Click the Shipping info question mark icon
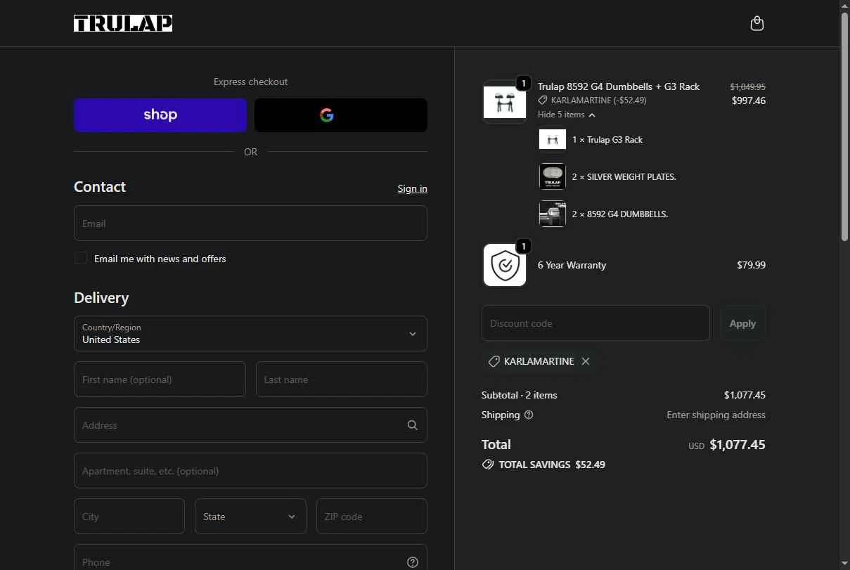This screenshot has width=850, height=570. tap(529, 415)
